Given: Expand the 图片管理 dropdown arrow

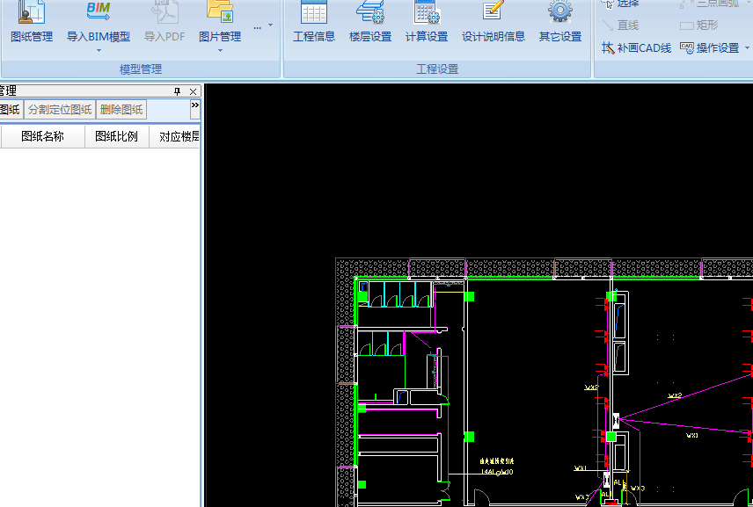Looking at the screenshot, I should 220,51.
